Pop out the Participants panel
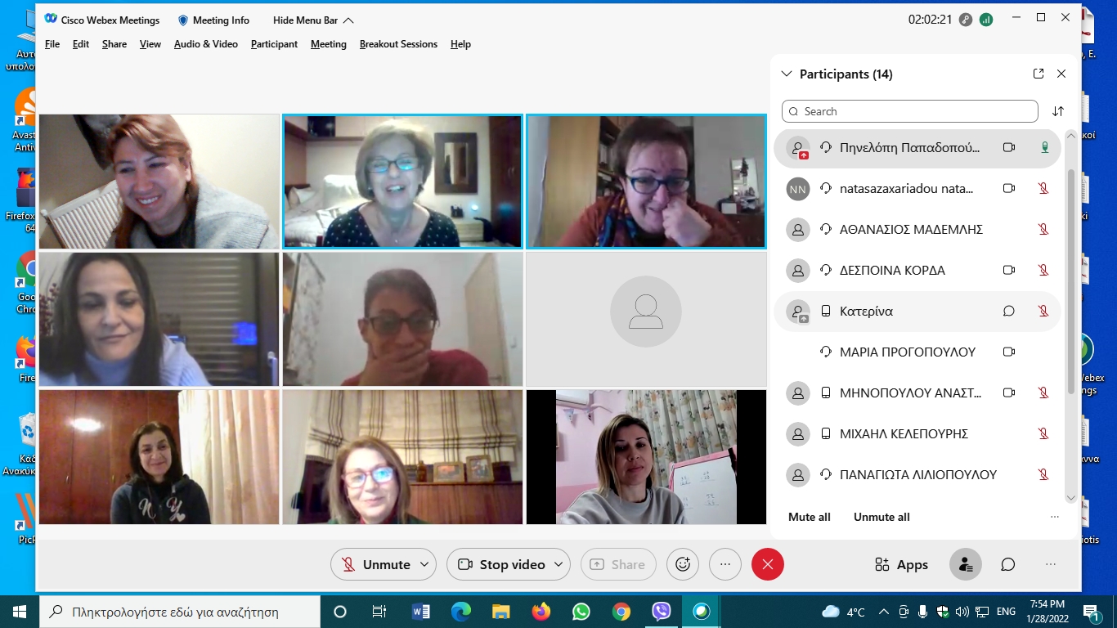1117x628 pixels. [1038, 74]
